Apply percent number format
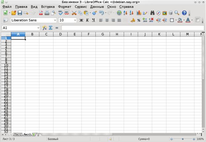Image resolution: width=206 pixels, height=142 pixels. tap(139, 20)
